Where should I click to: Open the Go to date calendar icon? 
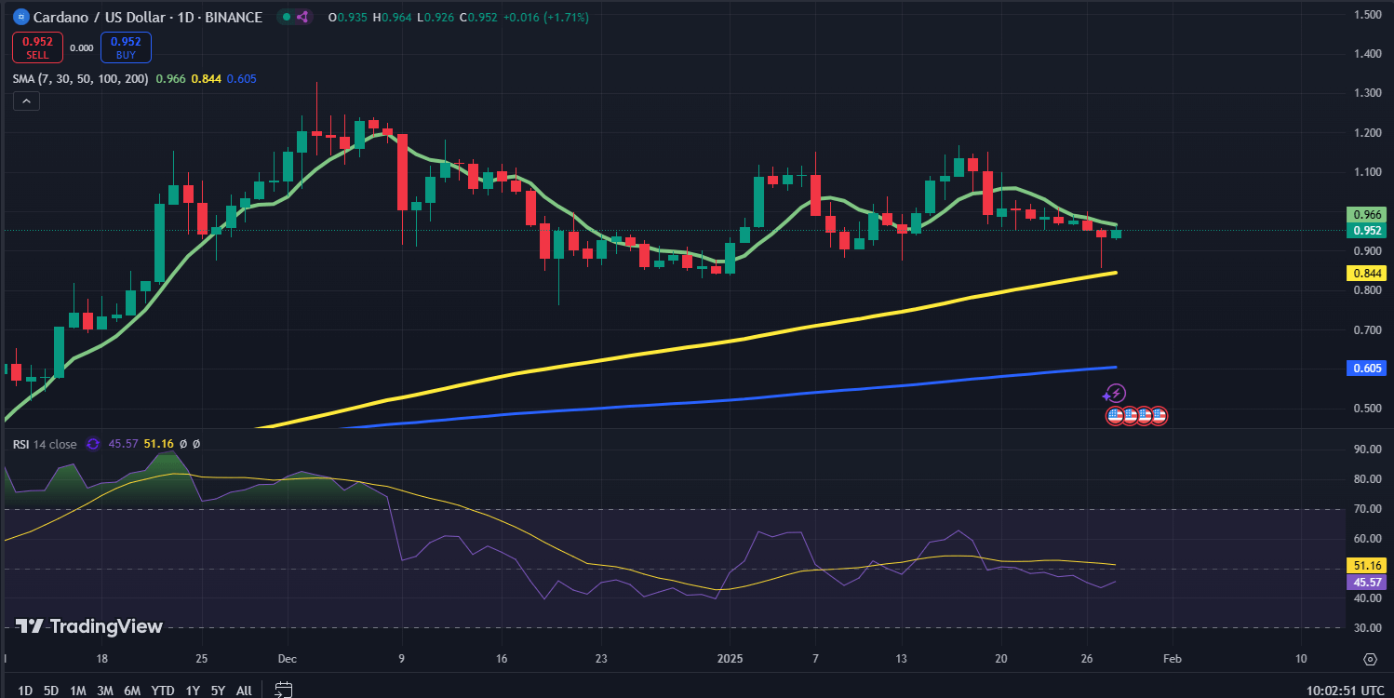[x=284, y=690]
